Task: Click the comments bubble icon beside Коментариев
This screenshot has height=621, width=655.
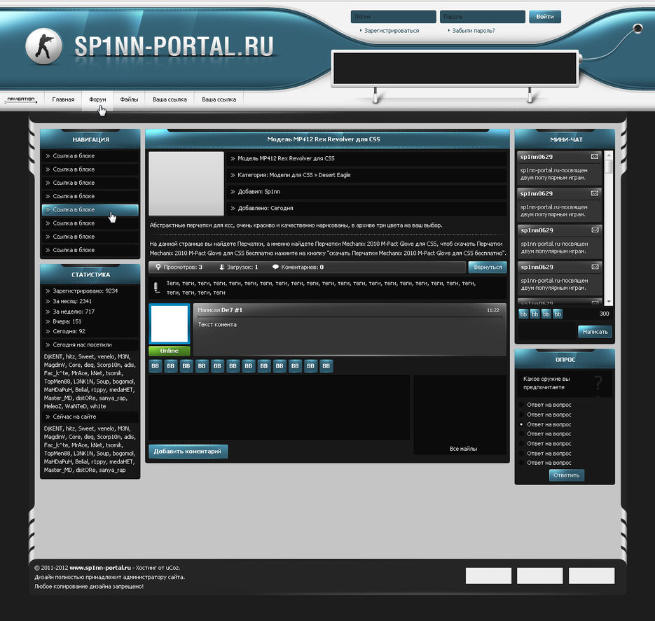Action: coord(275,267)
